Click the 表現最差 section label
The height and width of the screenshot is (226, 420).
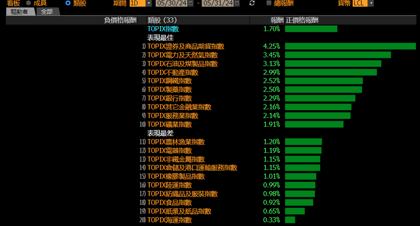[x=160, y=133]
